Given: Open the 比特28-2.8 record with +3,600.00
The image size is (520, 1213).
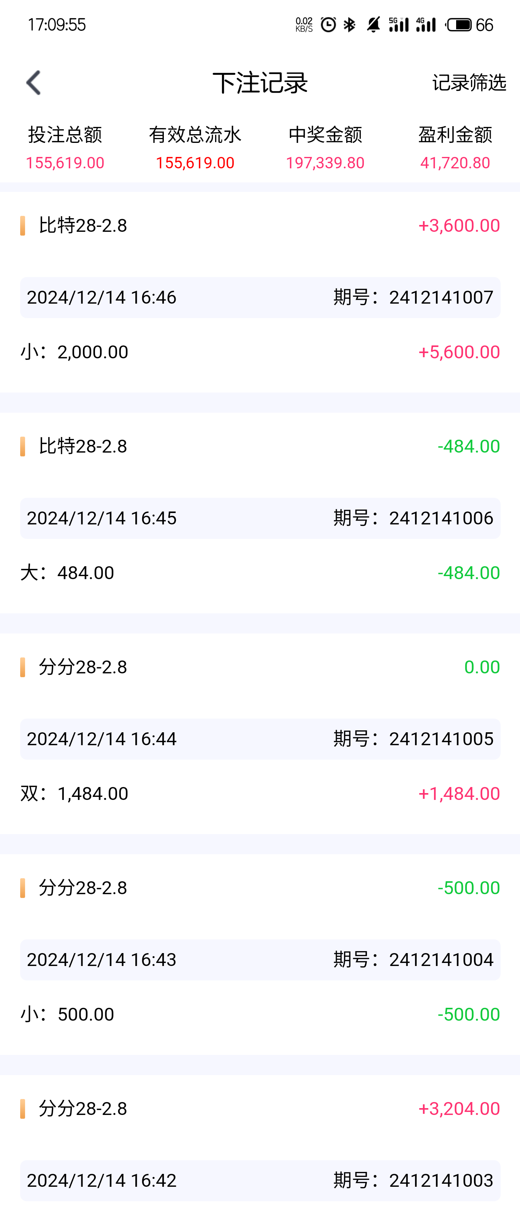Looking at the screenshot, I should 260,226.
